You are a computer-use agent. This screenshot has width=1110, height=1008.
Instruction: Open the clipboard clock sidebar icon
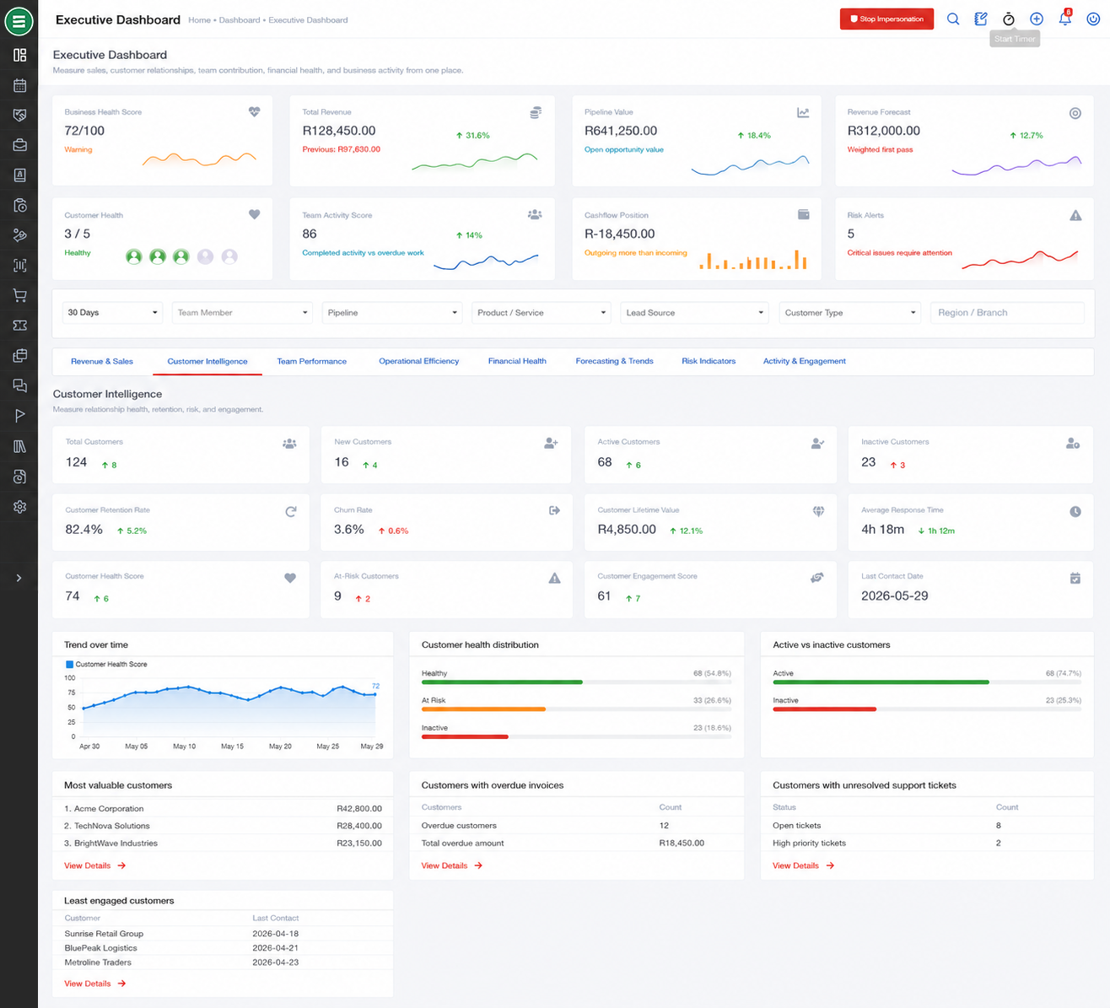coord(19,205)
